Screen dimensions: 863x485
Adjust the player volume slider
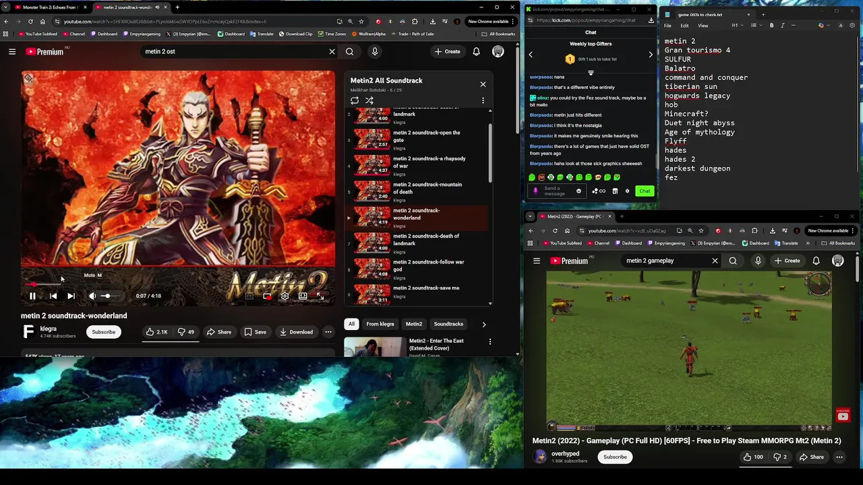click(x=110, y=296)
